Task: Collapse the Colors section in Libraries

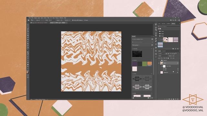Action: (133, 60)
